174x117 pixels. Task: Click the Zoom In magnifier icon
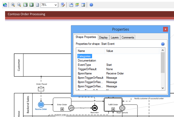13,5
